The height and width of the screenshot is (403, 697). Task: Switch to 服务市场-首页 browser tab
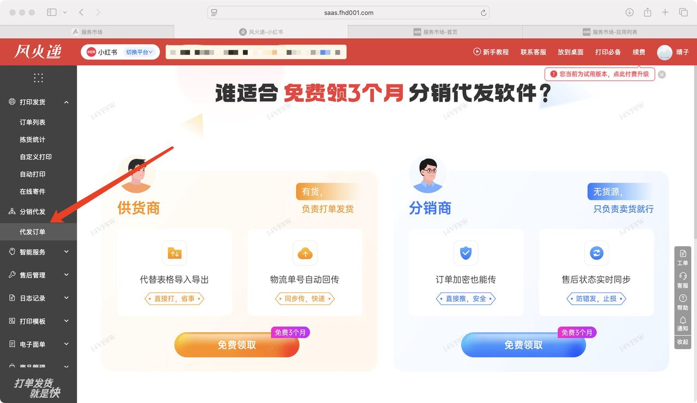435,32
